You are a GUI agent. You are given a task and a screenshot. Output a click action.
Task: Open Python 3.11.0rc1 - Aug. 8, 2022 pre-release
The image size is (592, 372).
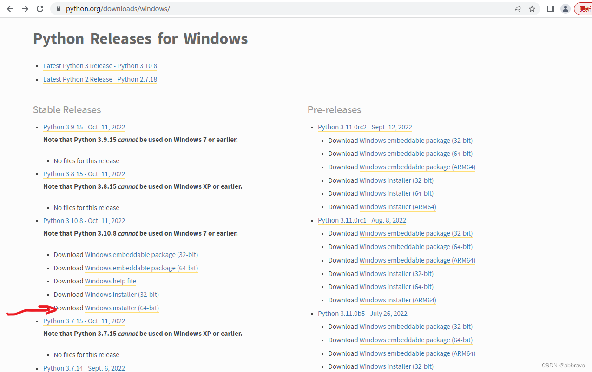(362, 220)
